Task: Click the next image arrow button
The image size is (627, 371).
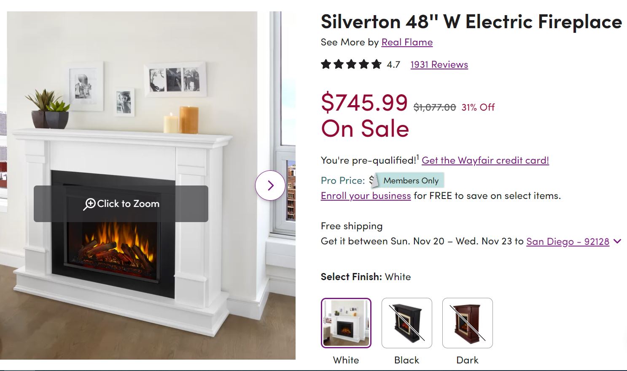Action: point(271,185)
